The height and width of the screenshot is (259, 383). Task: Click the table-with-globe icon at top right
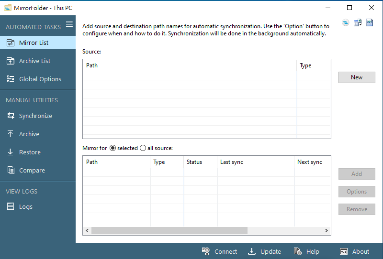click(358, 23)
